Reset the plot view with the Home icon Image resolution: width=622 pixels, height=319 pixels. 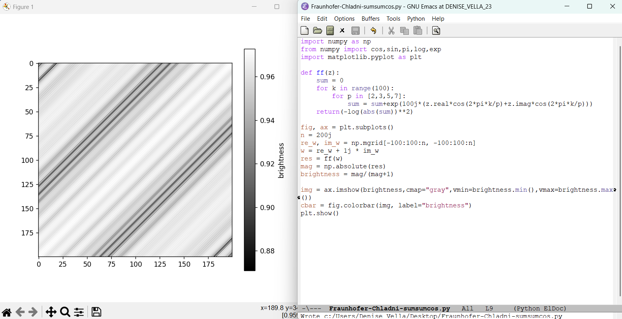pos(7,312)
